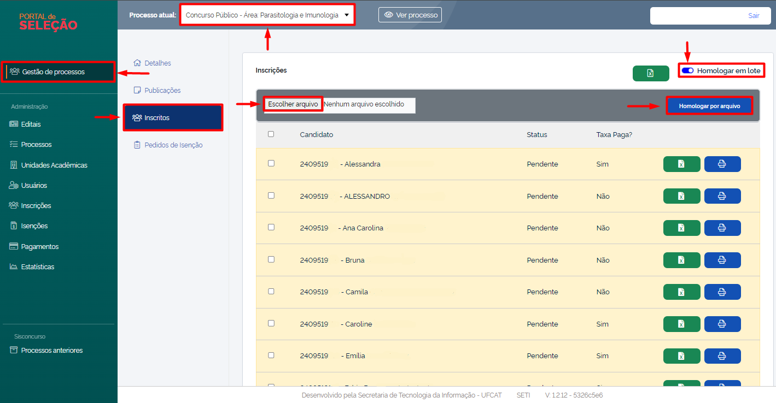
Task: Click green Excel button beside Inscrições header
Action: tap(651, 73)
